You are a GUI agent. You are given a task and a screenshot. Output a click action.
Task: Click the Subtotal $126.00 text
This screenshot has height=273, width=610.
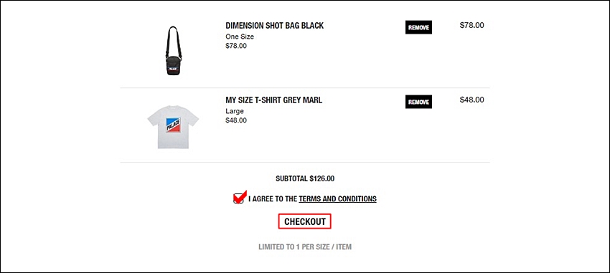pos(305,179)
